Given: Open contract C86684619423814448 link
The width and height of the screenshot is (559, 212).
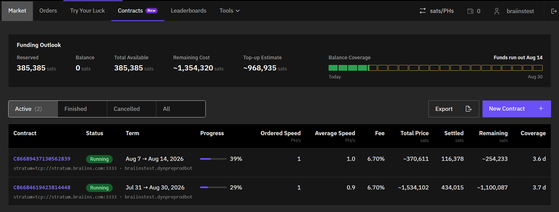Looking at the screenshot, I should click(42, 187).
